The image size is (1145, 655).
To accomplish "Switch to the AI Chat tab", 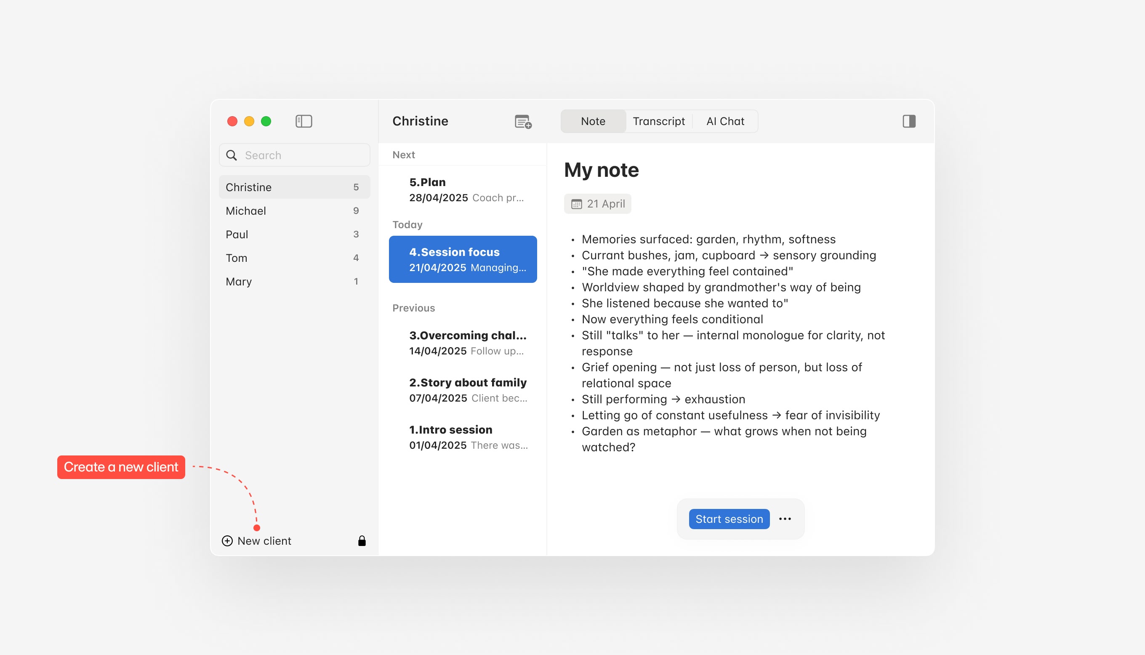I will click(x=725, y=121).
